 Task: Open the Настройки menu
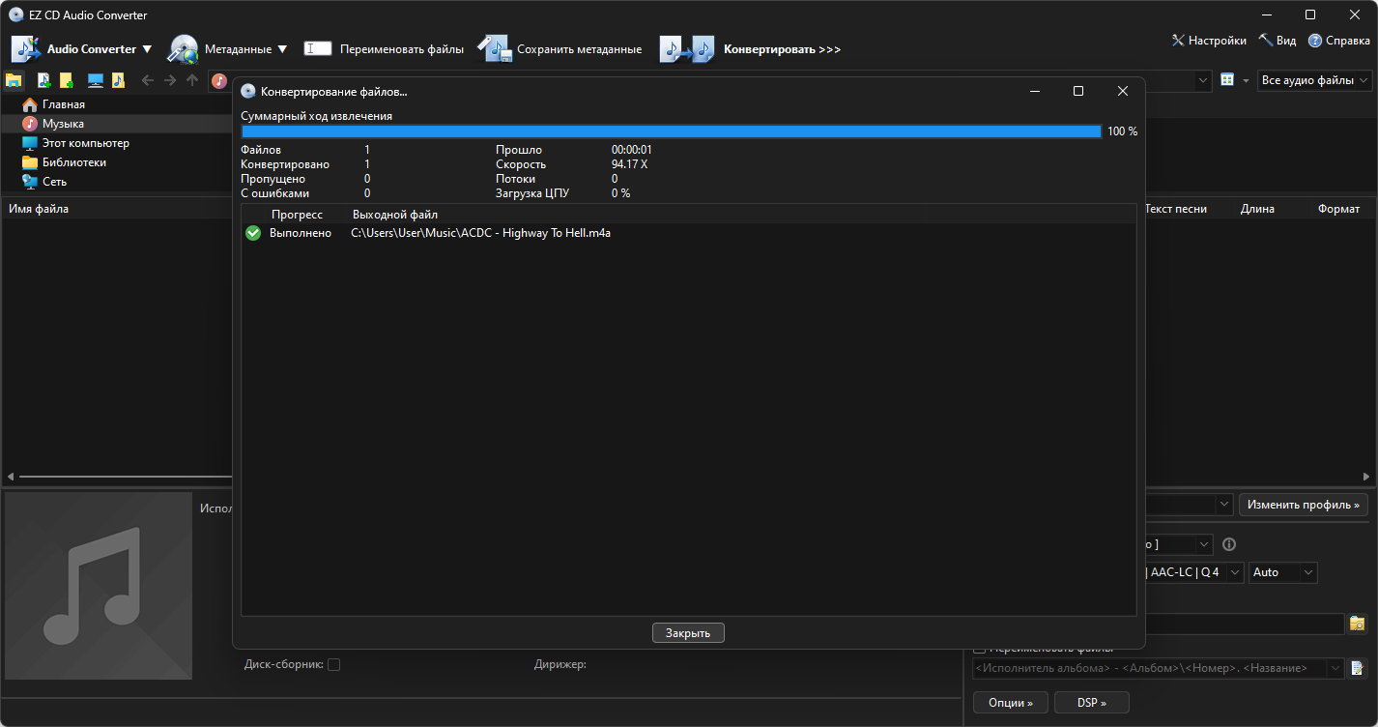coord(1208,41)
